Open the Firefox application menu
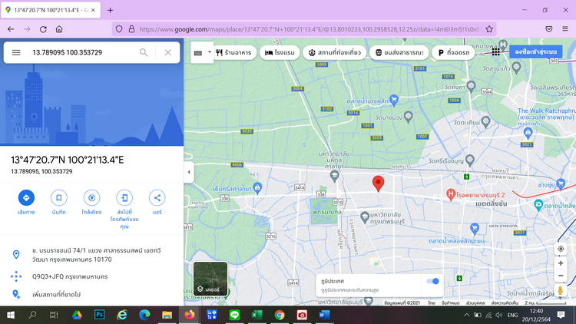Image resolution: width=576 pixels, height=324 pixels. 565,29
